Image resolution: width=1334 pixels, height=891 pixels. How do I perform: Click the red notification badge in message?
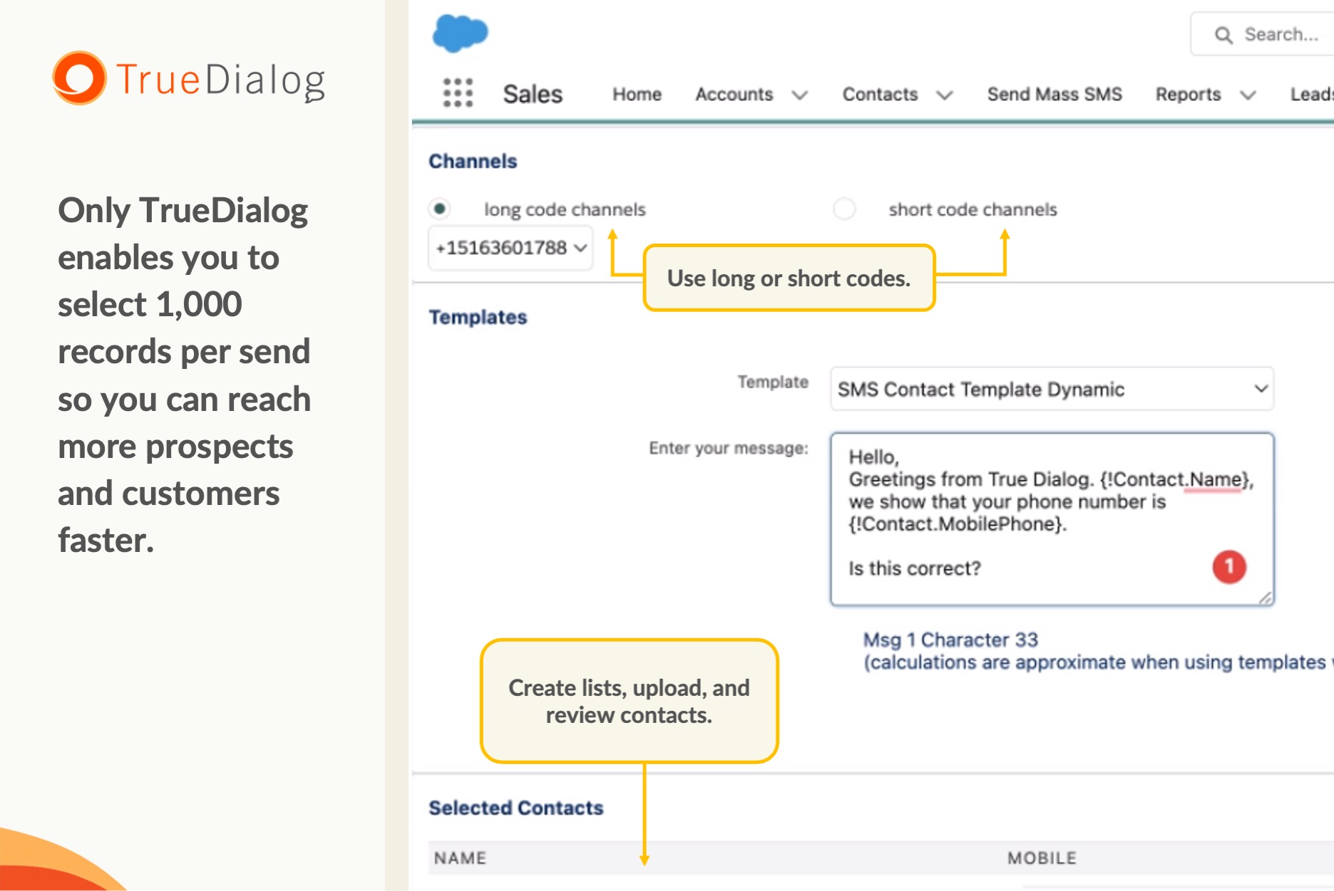[x=1228, y=567]
